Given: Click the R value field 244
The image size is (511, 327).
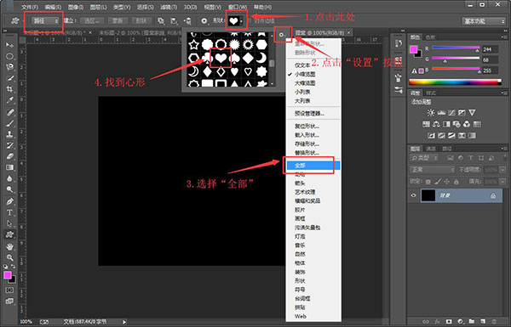Looking at the screenshot, I should pyautogui.click(x=490, y=49).
